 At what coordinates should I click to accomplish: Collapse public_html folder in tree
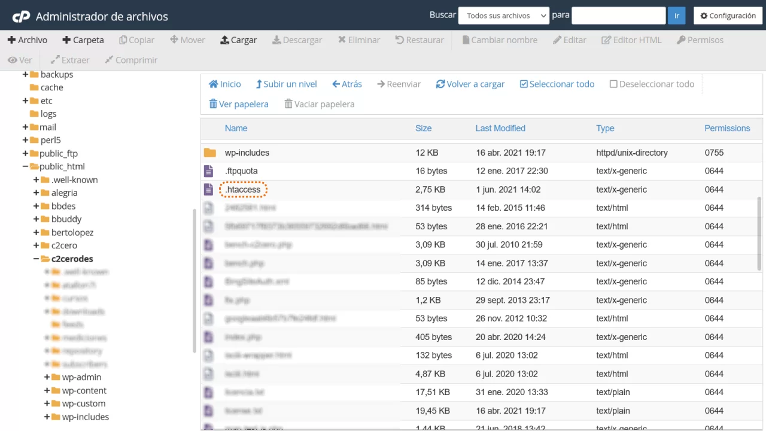coord(25,167)
